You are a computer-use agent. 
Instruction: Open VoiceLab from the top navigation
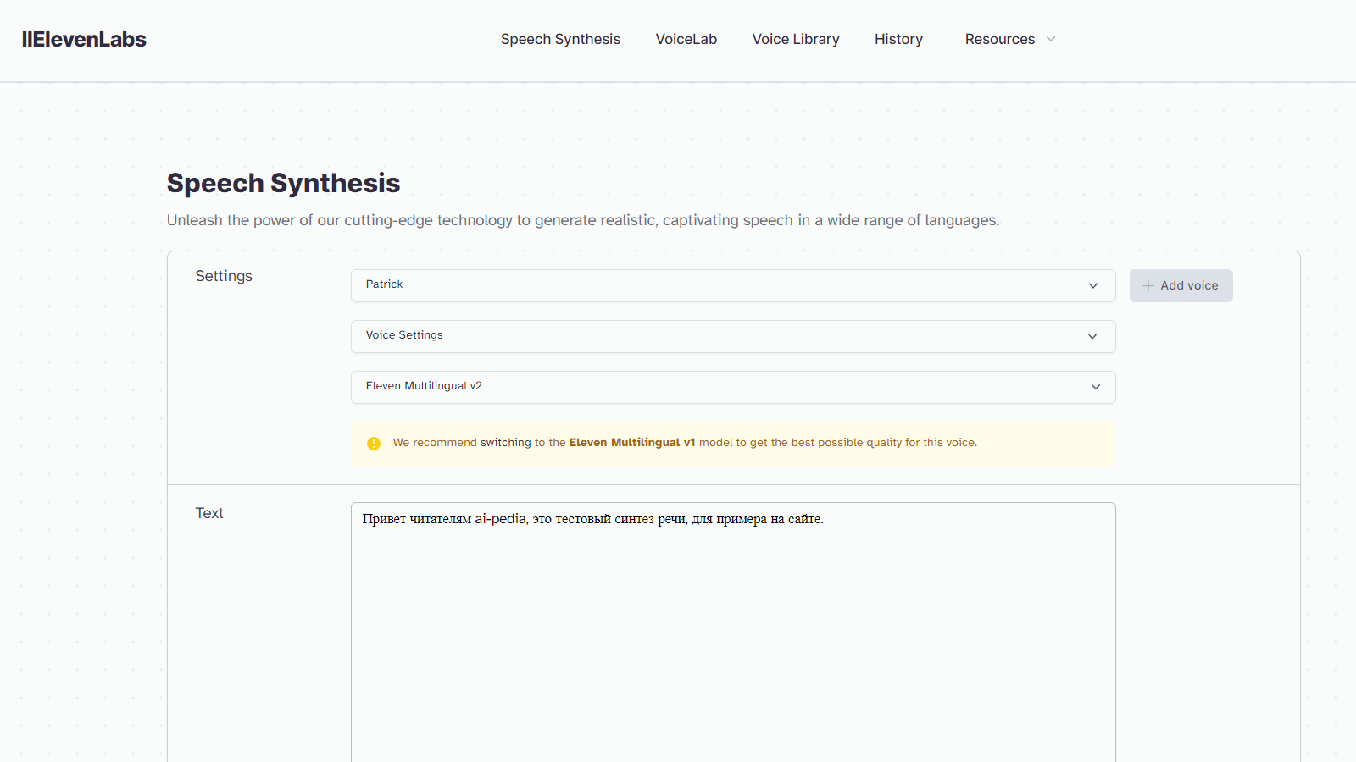click(x=686, y=39)
